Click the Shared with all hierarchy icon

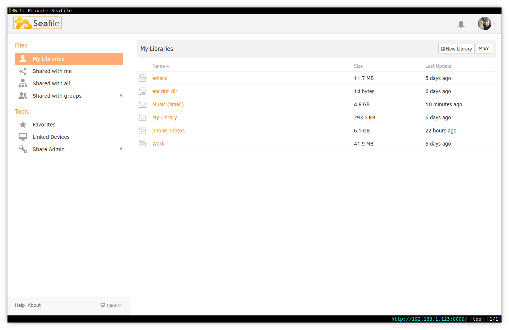point(23,83)
